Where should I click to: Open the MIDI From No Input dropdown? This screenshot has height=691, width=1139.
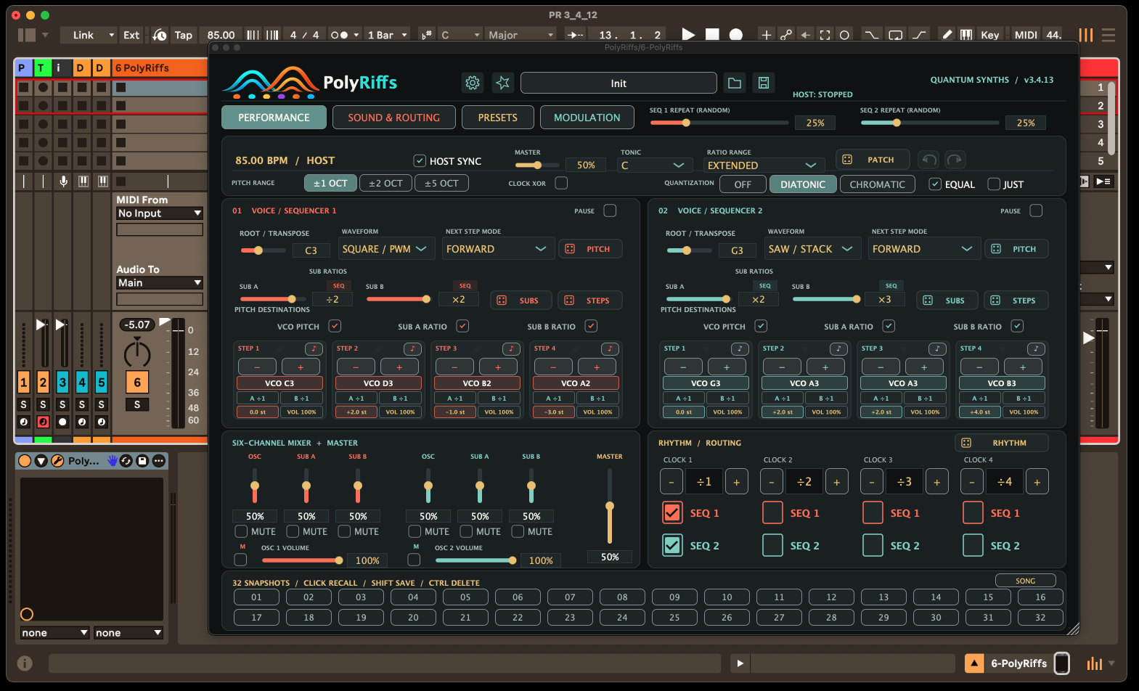click(x=160, y=213)
